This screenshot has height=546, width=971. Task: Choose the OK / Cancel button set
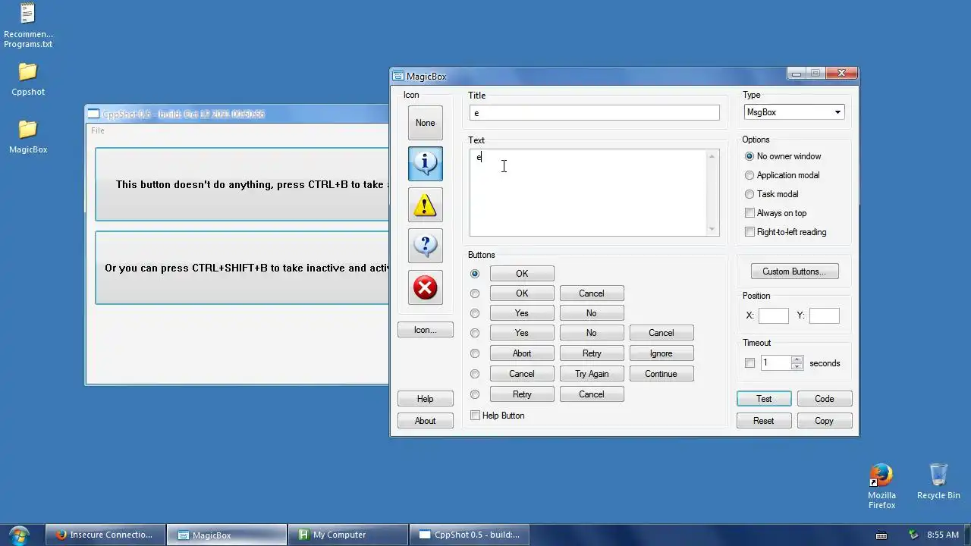point(475,293)
